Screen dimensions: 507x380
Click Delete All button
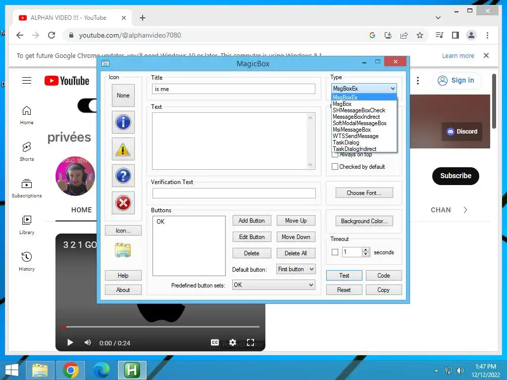pyautogui.click(x=296, y=253)
